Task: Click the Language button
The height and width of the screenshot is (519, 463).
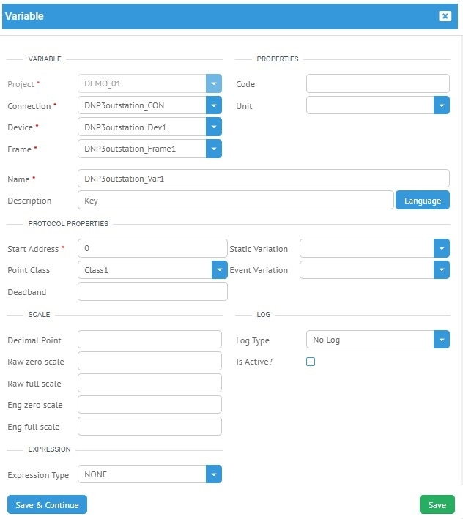Action: [x=422, y=201]
